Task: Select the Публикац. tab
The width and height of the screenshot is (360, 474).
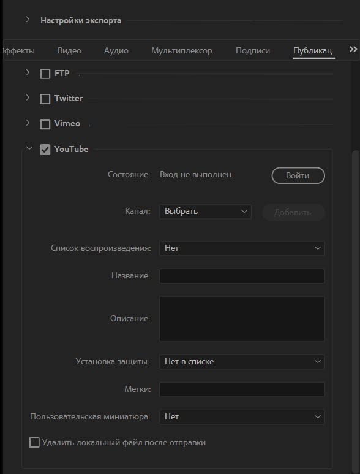Action: click(313, 51)
